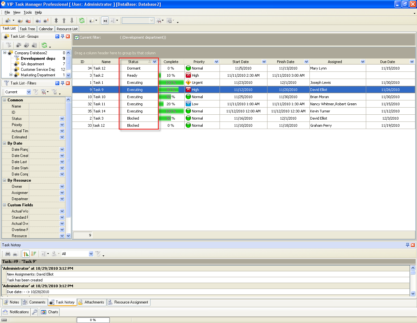Open the Priority column filter dropdown

(x=216, y=62)
